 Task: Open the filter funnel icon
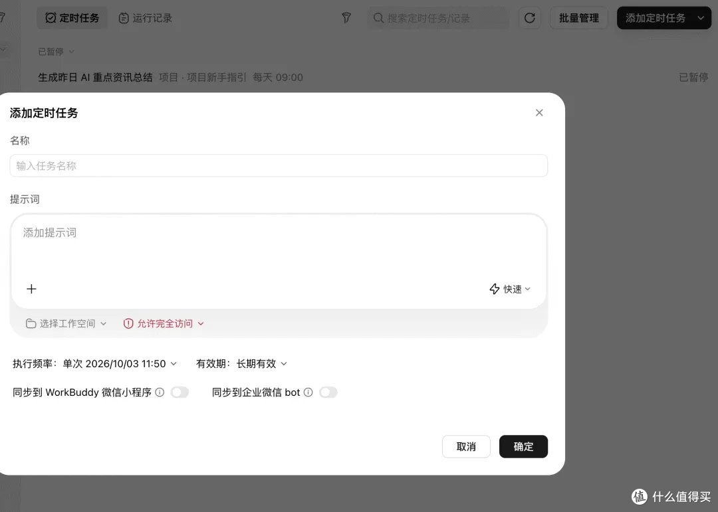346,19
